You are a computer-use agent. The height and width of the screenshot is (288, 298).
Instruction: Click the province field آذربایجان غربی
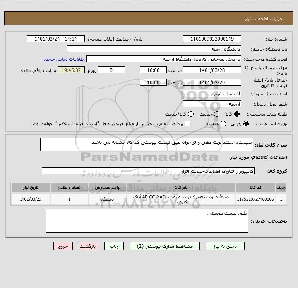[212, 94]
